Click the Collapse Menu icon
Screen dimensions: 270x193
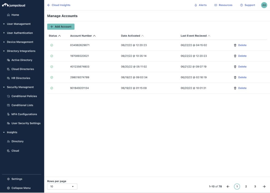pos(9,188)
